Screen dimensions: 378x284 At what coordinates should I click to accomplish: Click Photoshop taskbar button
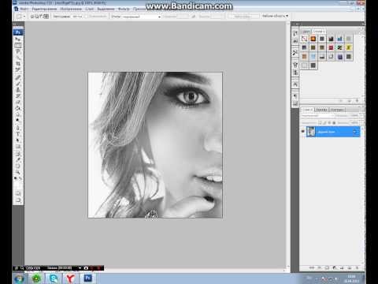pyautogui.click(x=88, y=278)
